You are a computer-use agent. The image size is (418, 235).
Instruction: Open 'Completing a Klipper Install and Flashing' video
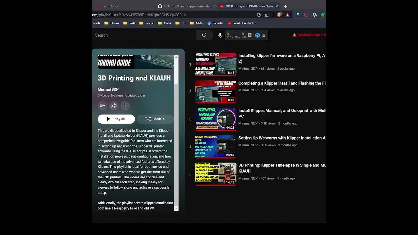pos(282,83)
